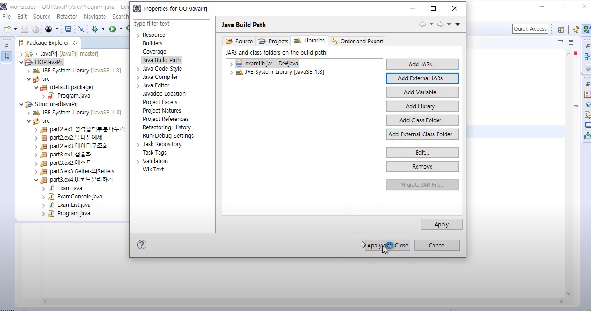Open the Debug configurations dropdown arrow

103,29
